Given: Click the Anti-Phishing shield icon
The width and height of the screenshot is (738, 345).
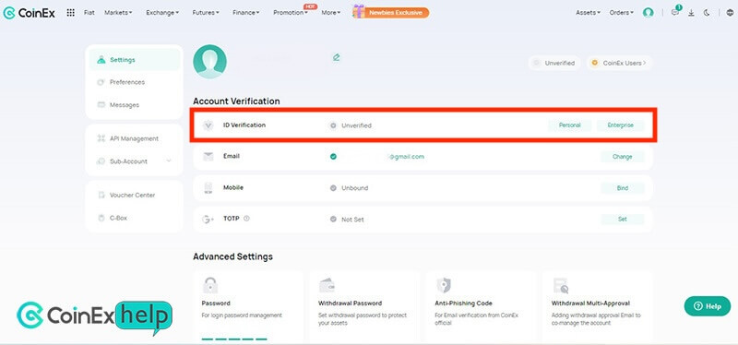Looking at the screenshot, I should pos(444,285).
